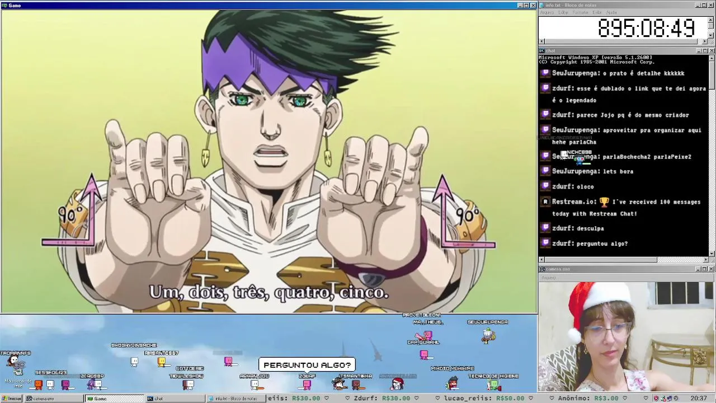
Task: Switch to camera.exe in the taskbar
Action: [54, 399]
